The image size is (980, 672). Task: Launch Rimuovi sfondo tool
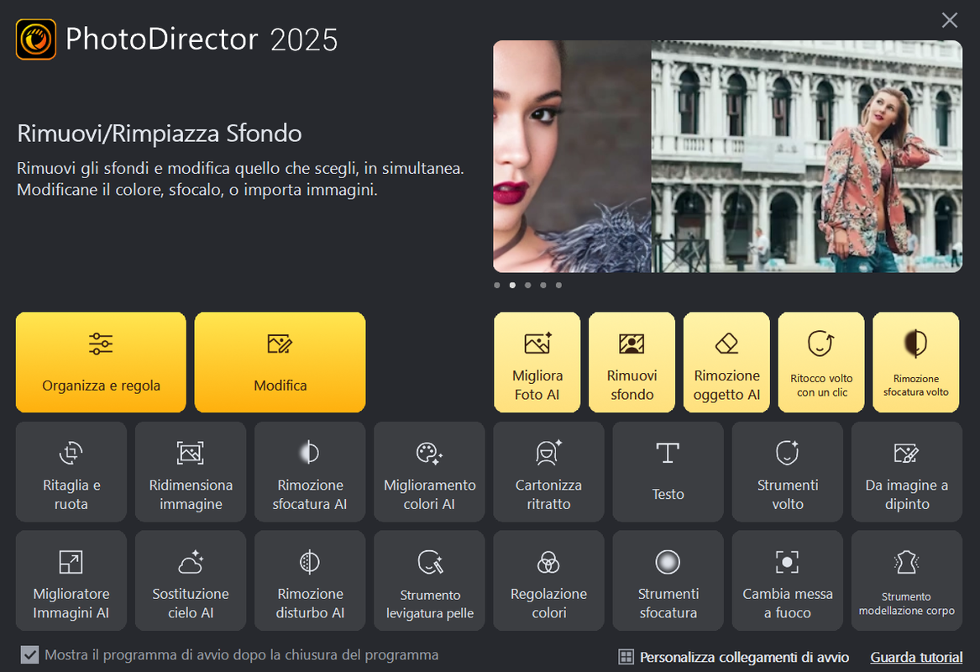coord(631,362)
